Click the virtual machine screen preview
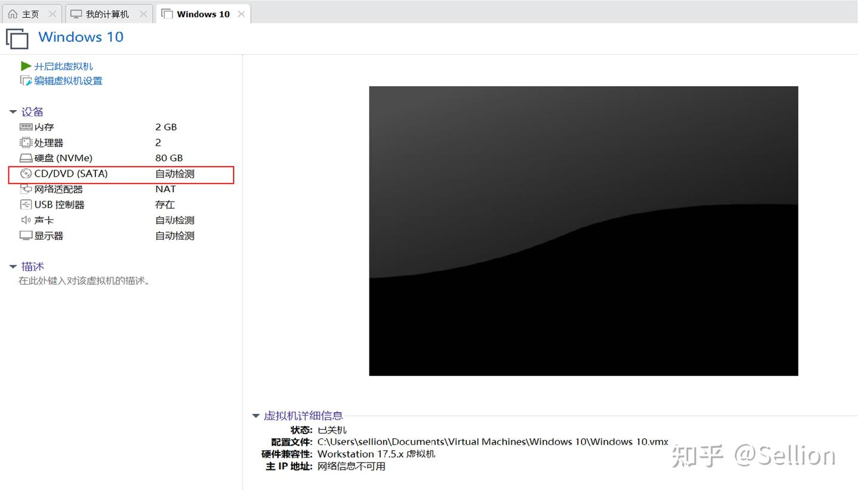Viewport: 858px width, 490px height. pyautogui.click(x=583, y=231)
